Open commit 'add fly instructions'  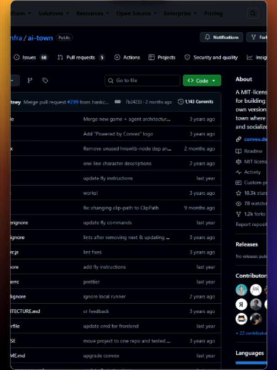(x=105, y=267)
